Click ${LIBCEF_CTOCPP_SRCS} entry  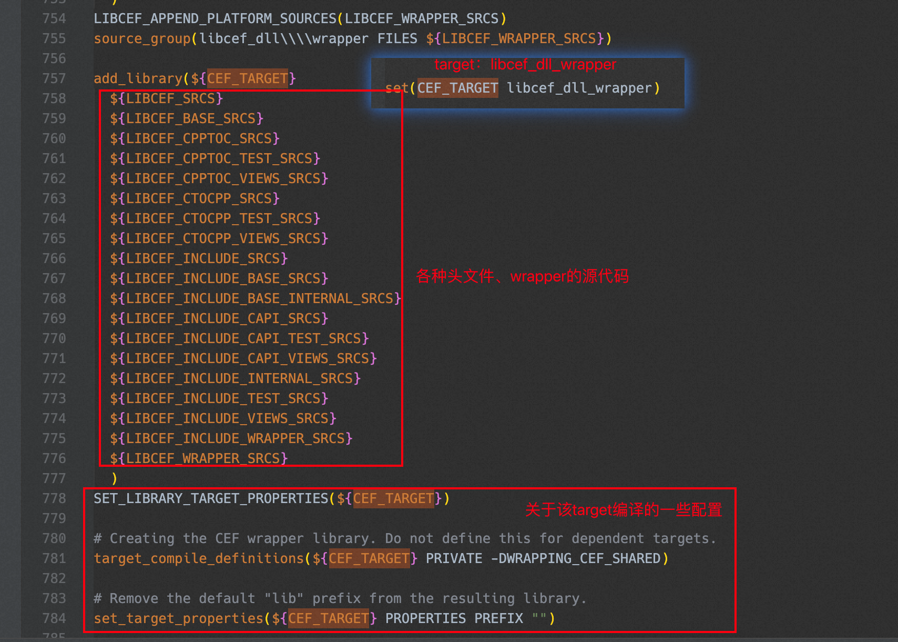(x=195, y=198)
